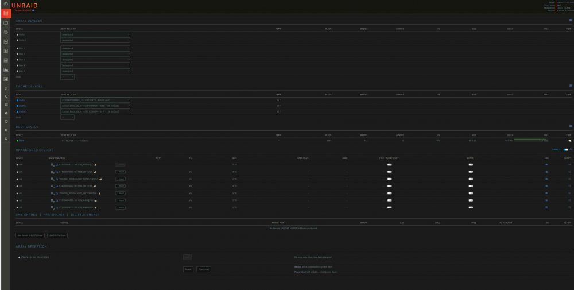Open the Parity device dropdown
The height and width of the screenshot is (290, 574).
95,34
